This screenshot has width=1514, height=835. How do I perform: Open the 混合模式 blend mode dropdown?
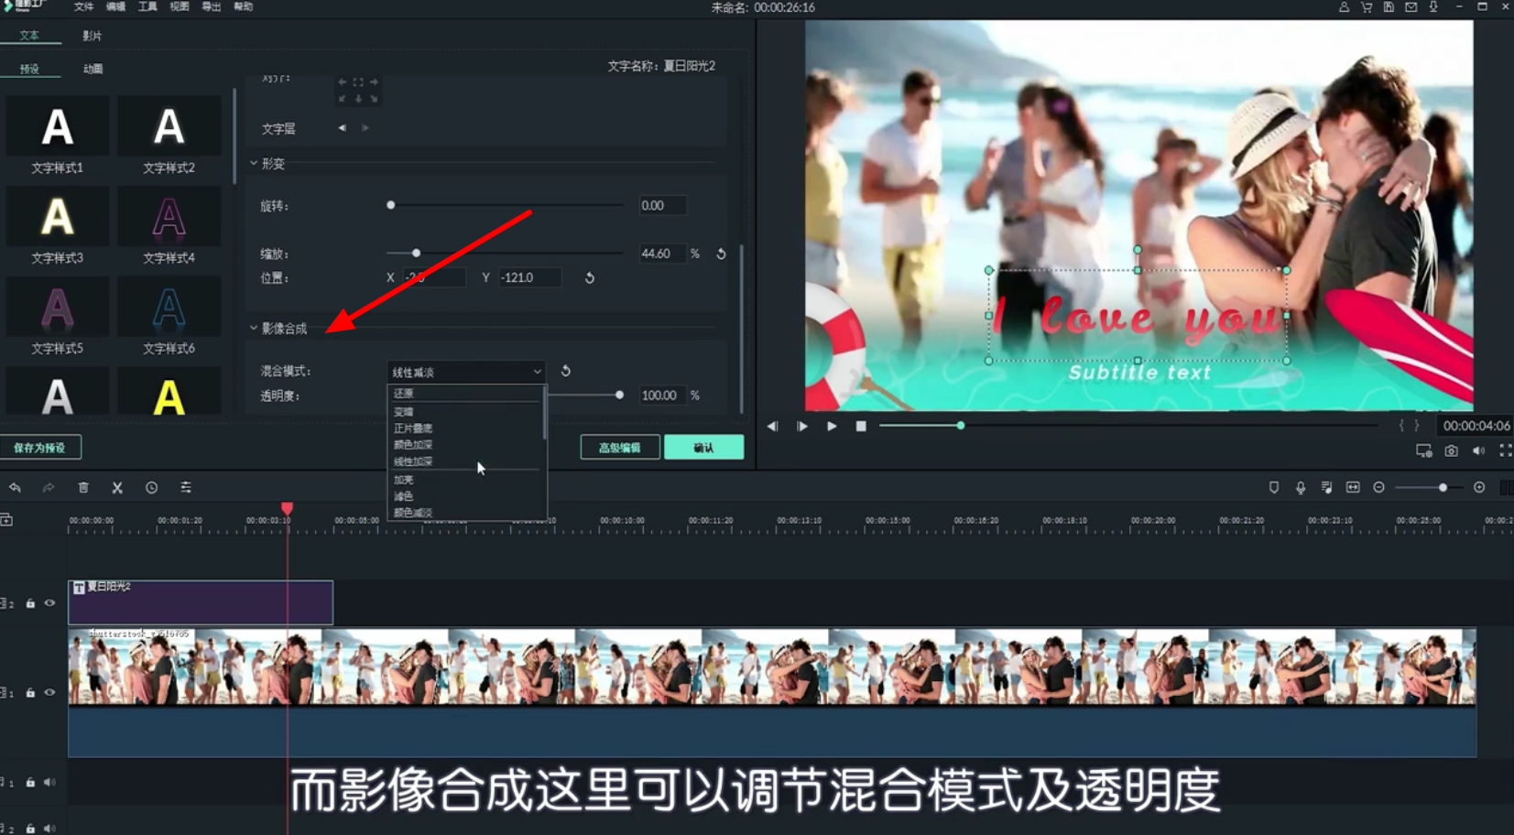[465, 372]
